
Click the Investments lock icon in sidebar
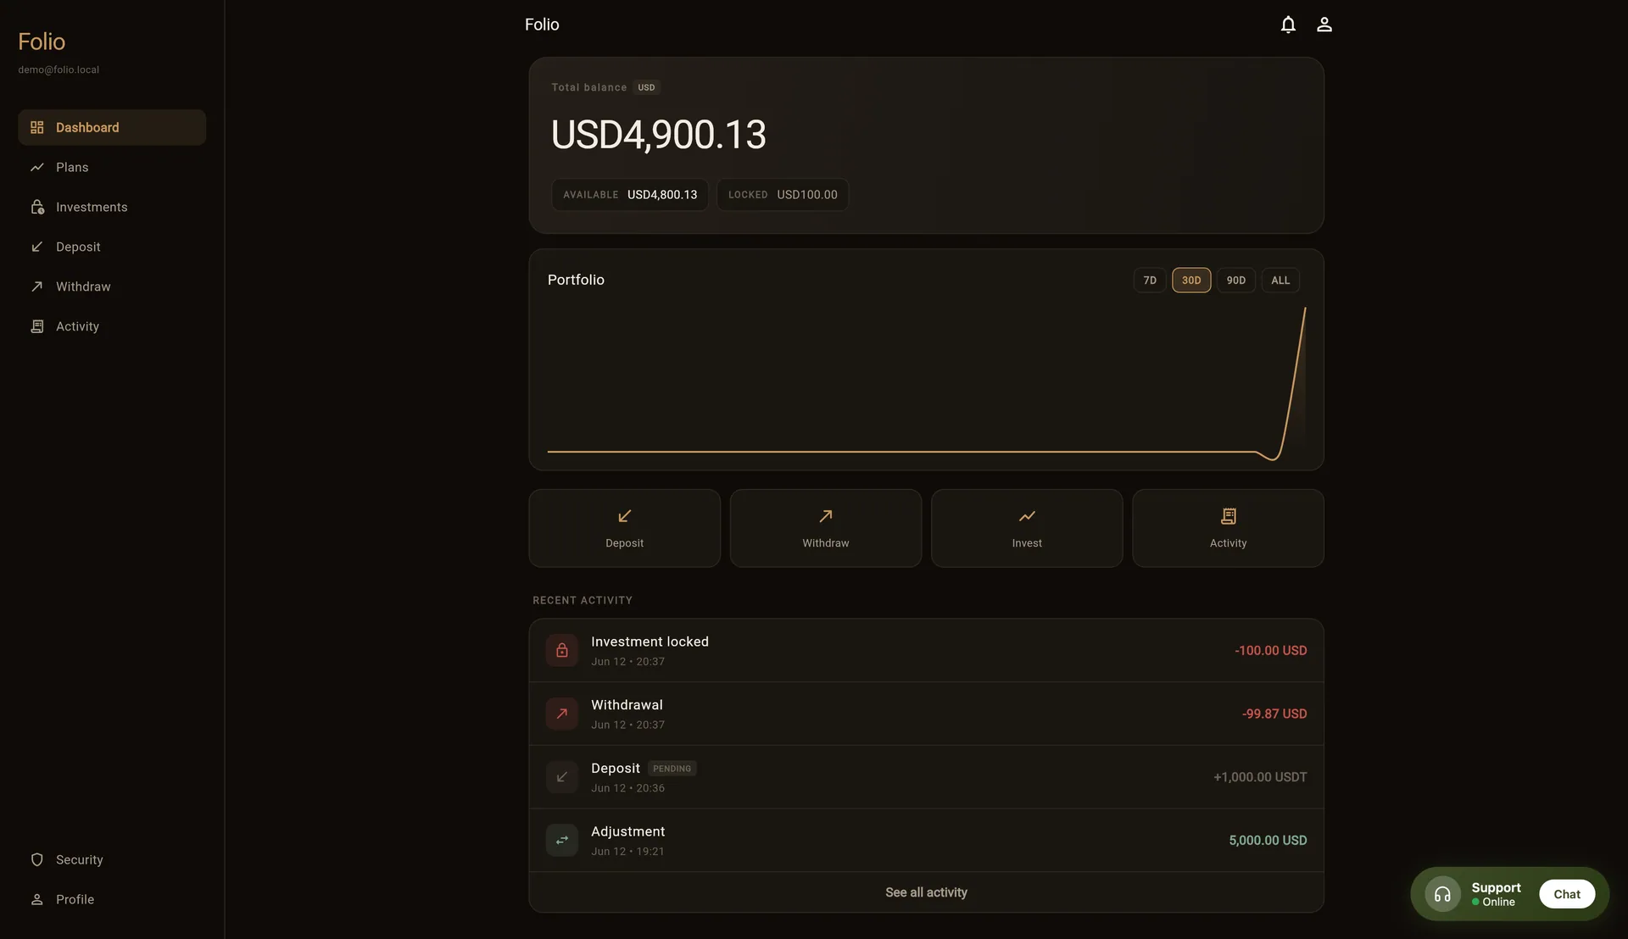coord(37,207)
